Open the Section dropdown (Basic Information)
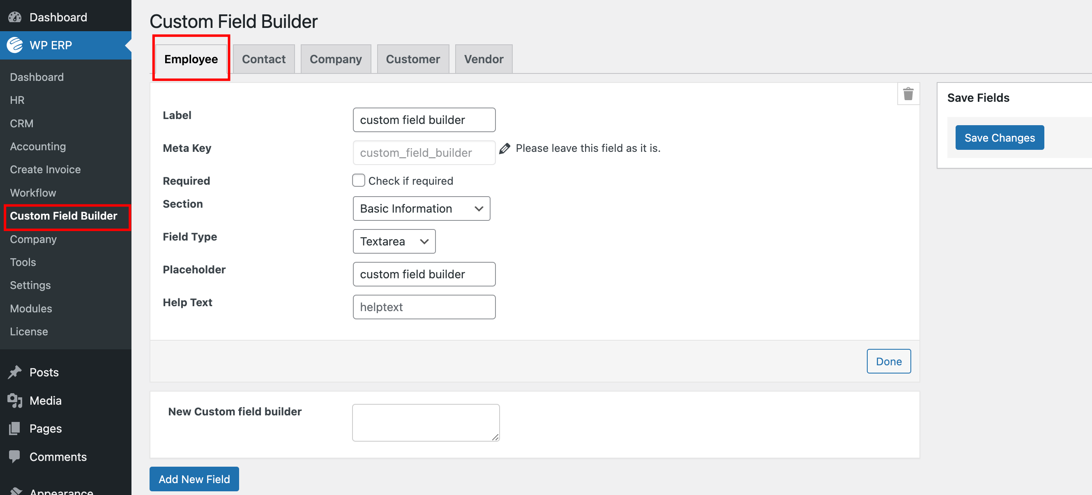This screenshot has width=1092, height=495. pos(422,209)
